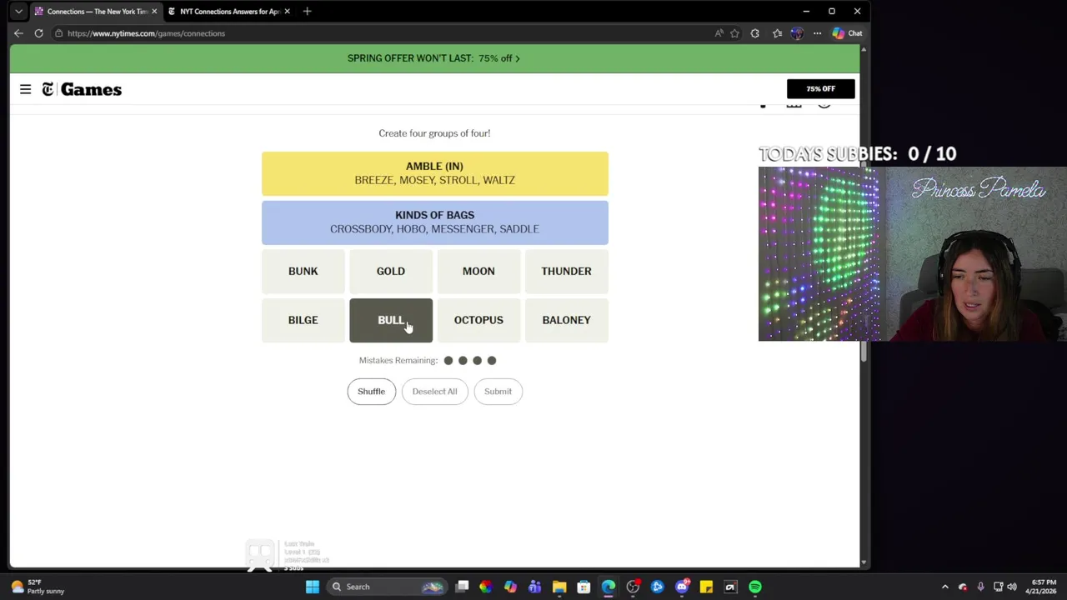The width and height of the screenshot is (1067, 600).
Task: Open the Favorites list panel
Action: click(x=777, y=33)
